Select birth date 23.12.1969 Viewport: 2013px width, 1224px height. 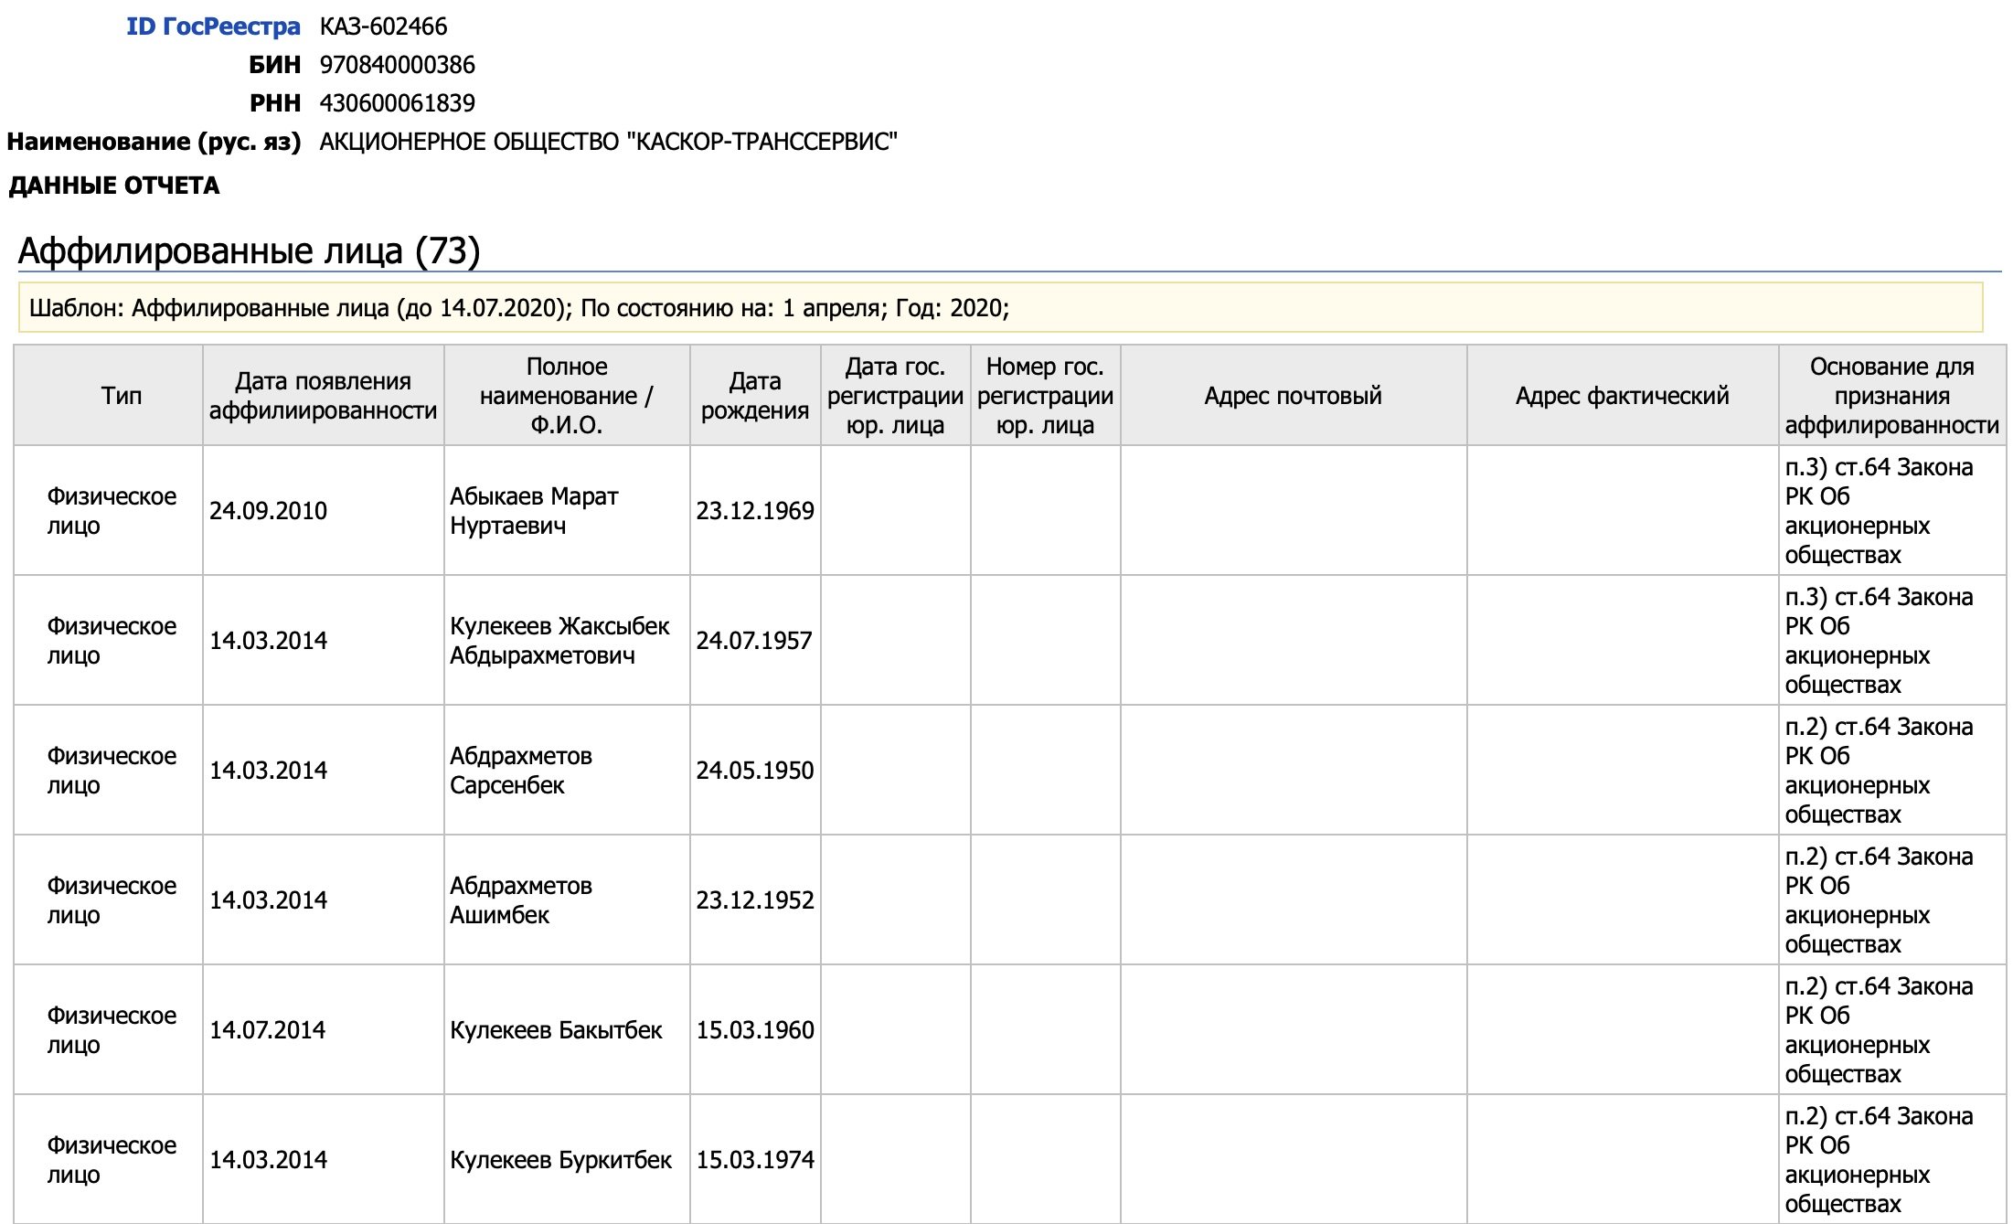coord(755,511)
